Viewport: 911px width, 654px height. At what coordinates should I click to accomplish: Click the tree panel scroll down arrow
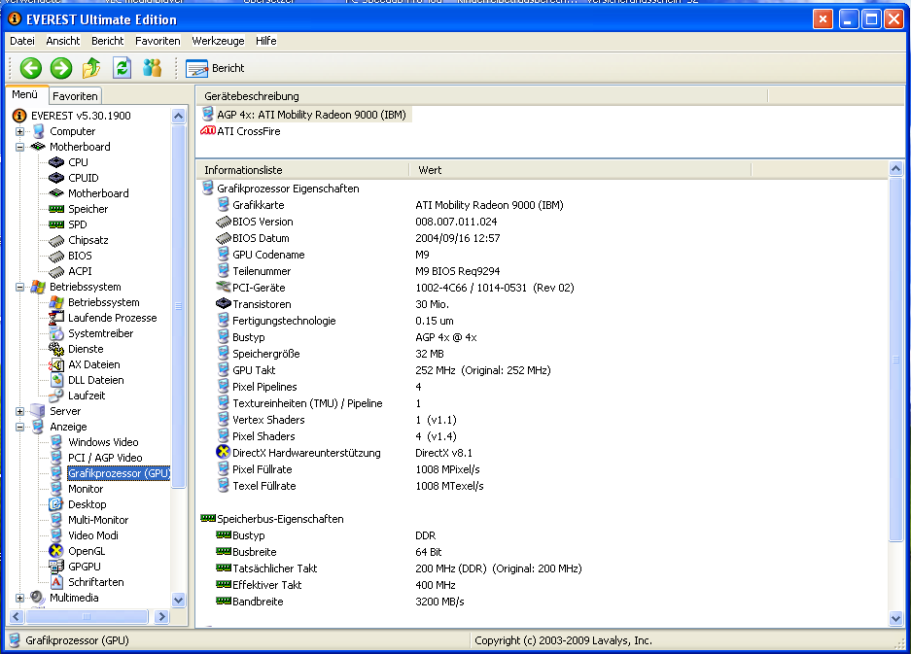point(178,600)
